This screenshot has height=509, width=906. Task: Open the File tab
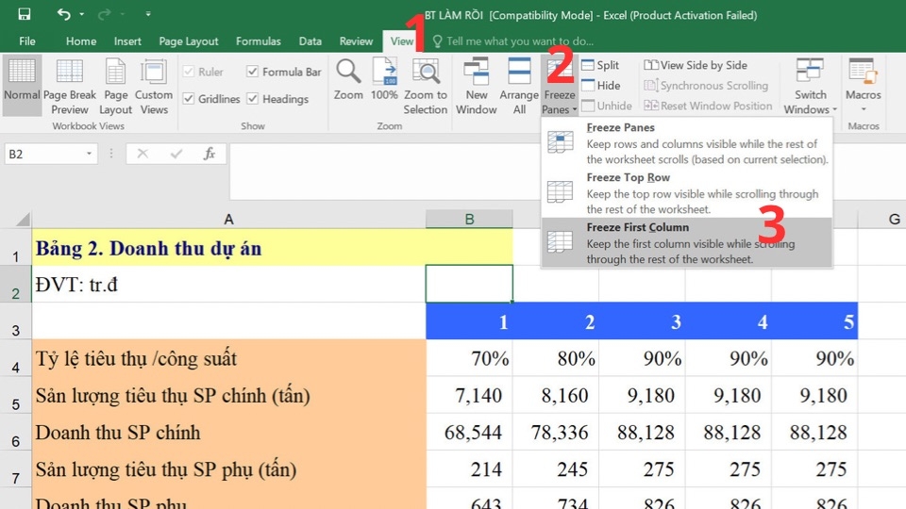coord(27,41)
